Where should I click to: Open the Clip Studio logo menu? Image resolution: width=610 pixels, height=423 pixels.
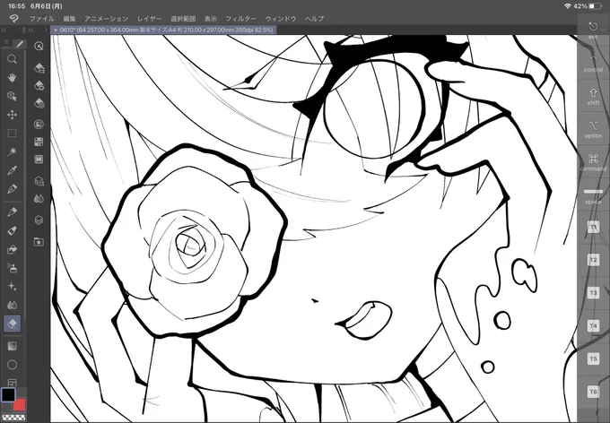click(x=14, y=18)
